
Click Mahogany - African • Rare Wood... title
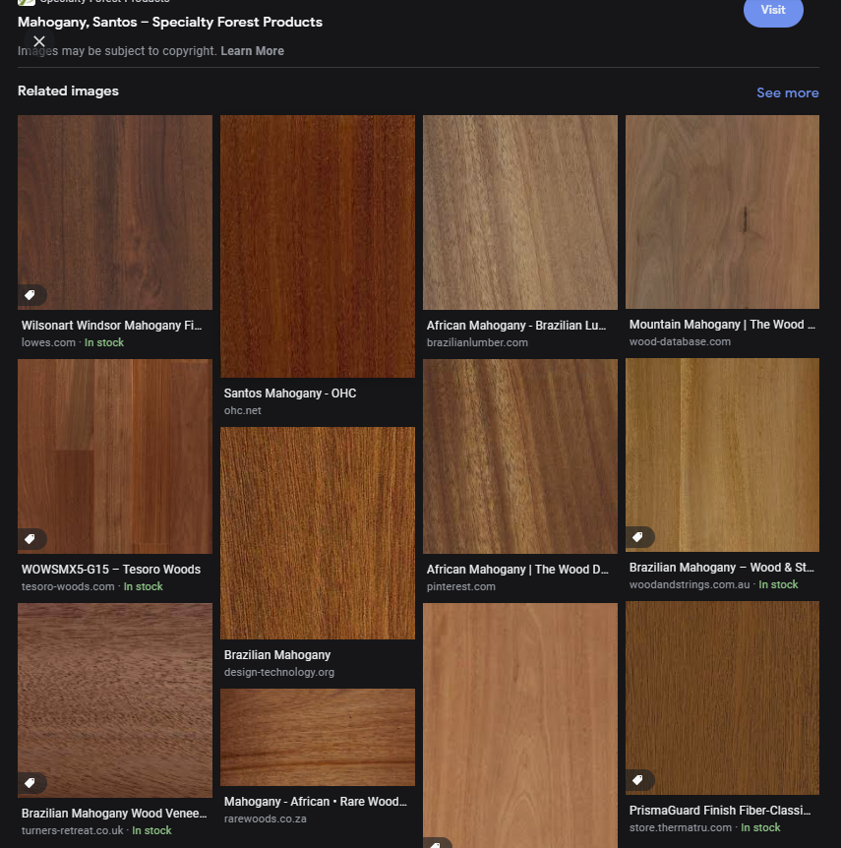(x=316, y=802)
